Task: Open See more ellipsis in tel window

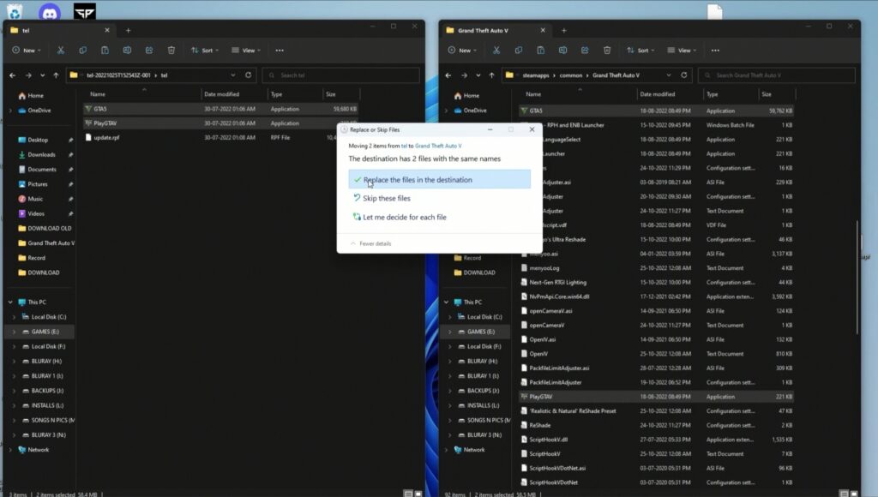Action: point(280,51)
